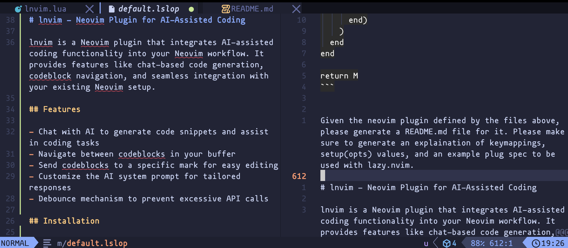
Task: Click the m/default.lslop path in statusline
Action: (x=92, y=243)
